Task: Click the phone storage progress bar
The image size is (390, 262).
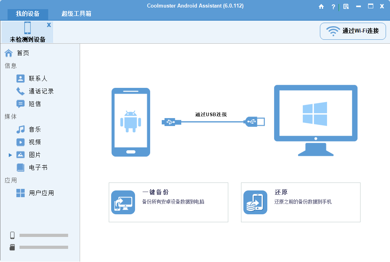Action: (x=44, y=235)
